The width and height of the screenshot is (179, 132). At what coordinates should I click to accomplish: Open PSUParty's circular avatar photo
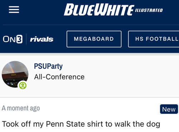(15, 74)
